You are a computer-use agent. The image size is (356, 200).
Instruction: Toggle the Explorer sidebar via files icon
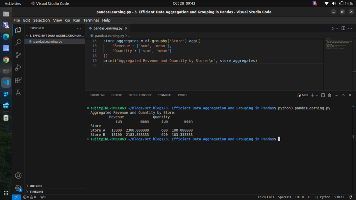click(18, 30)
